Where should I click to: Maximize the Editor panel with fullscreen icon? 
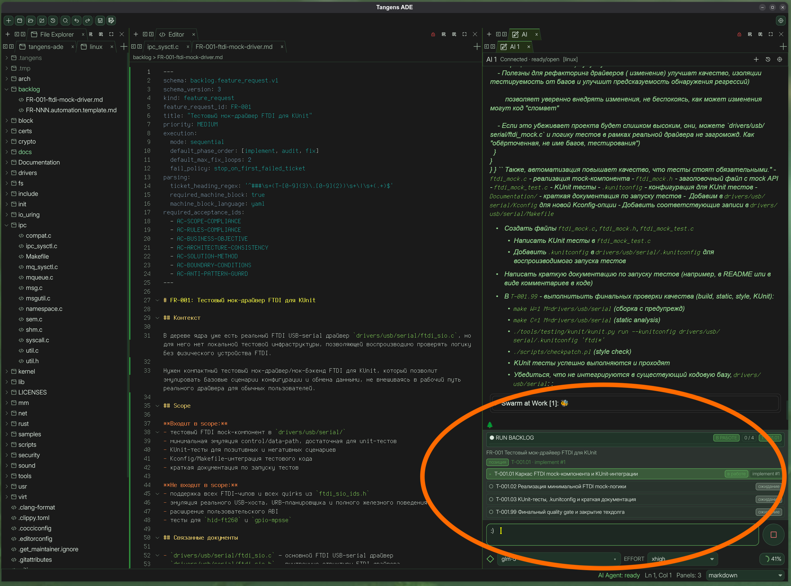tap(464, 34)
